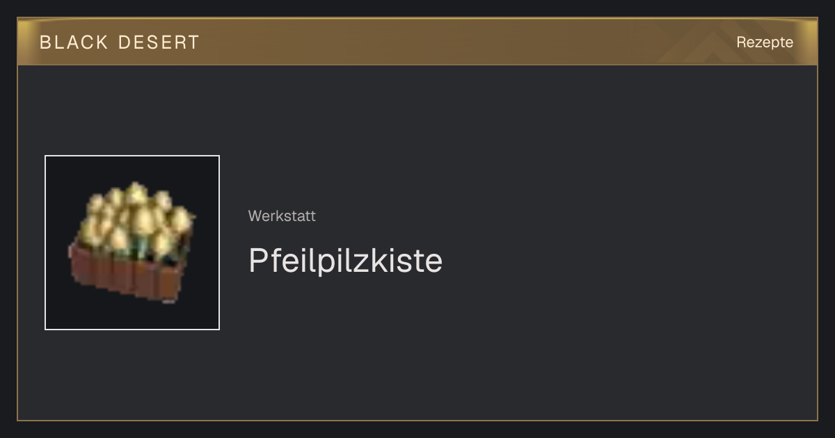Click the Pfeilpilzkiste mushroom crate icon
Image resolution: width=835 pixels, height=438 pixels.
click(132, 242)
